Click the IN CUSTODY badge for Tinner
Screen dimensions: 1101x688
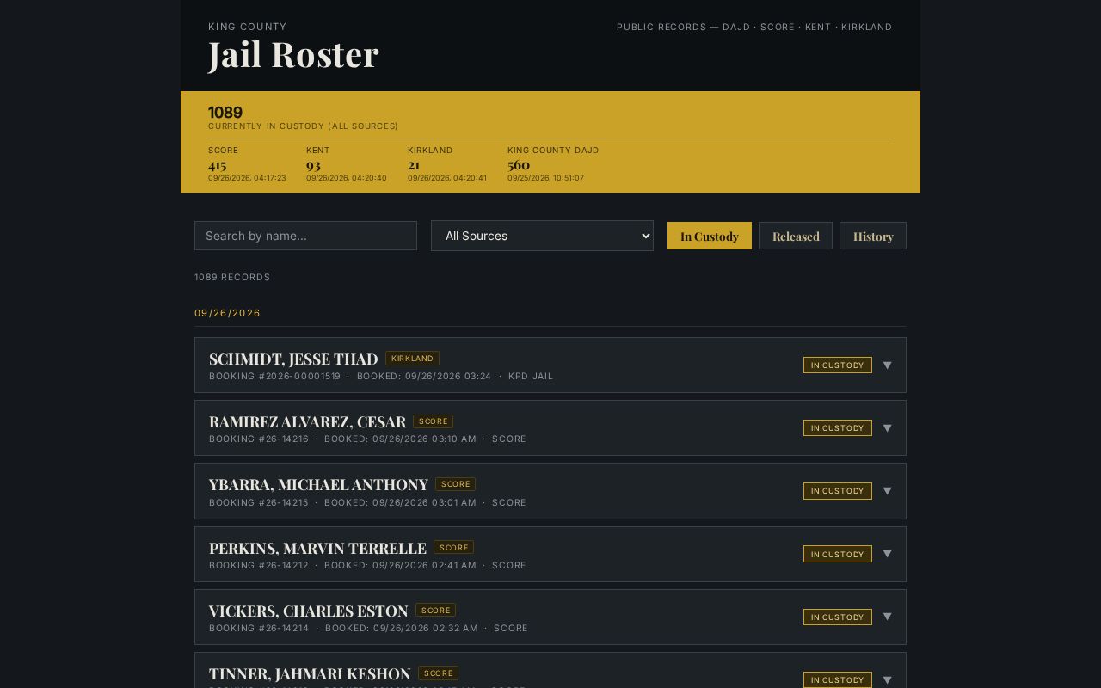[838, 679]
